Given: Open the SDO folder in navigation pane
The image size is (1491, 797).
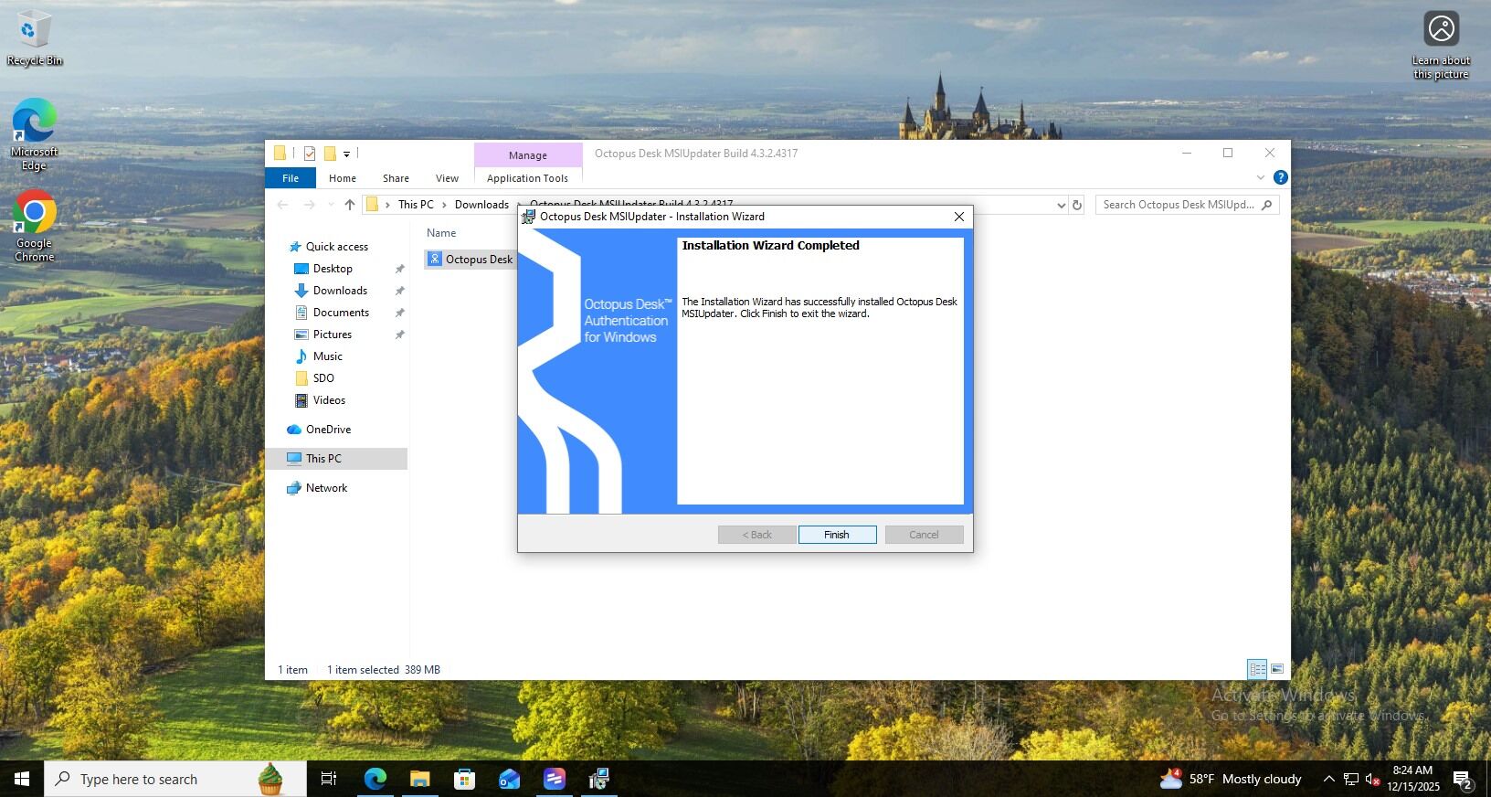Looking at the screenshot, I should tap(323, 378).
